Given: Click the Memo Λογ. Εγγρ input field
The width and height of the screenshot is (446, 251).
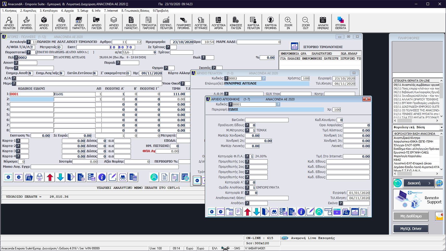Looking at the screenshot, I should click(x=105, y=167).
